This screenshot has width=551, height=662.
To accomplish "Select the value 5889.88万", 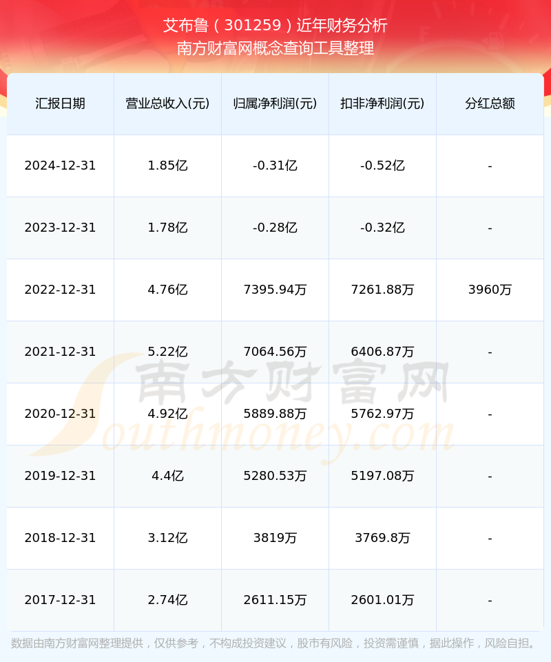I will [x=275, y=414].
